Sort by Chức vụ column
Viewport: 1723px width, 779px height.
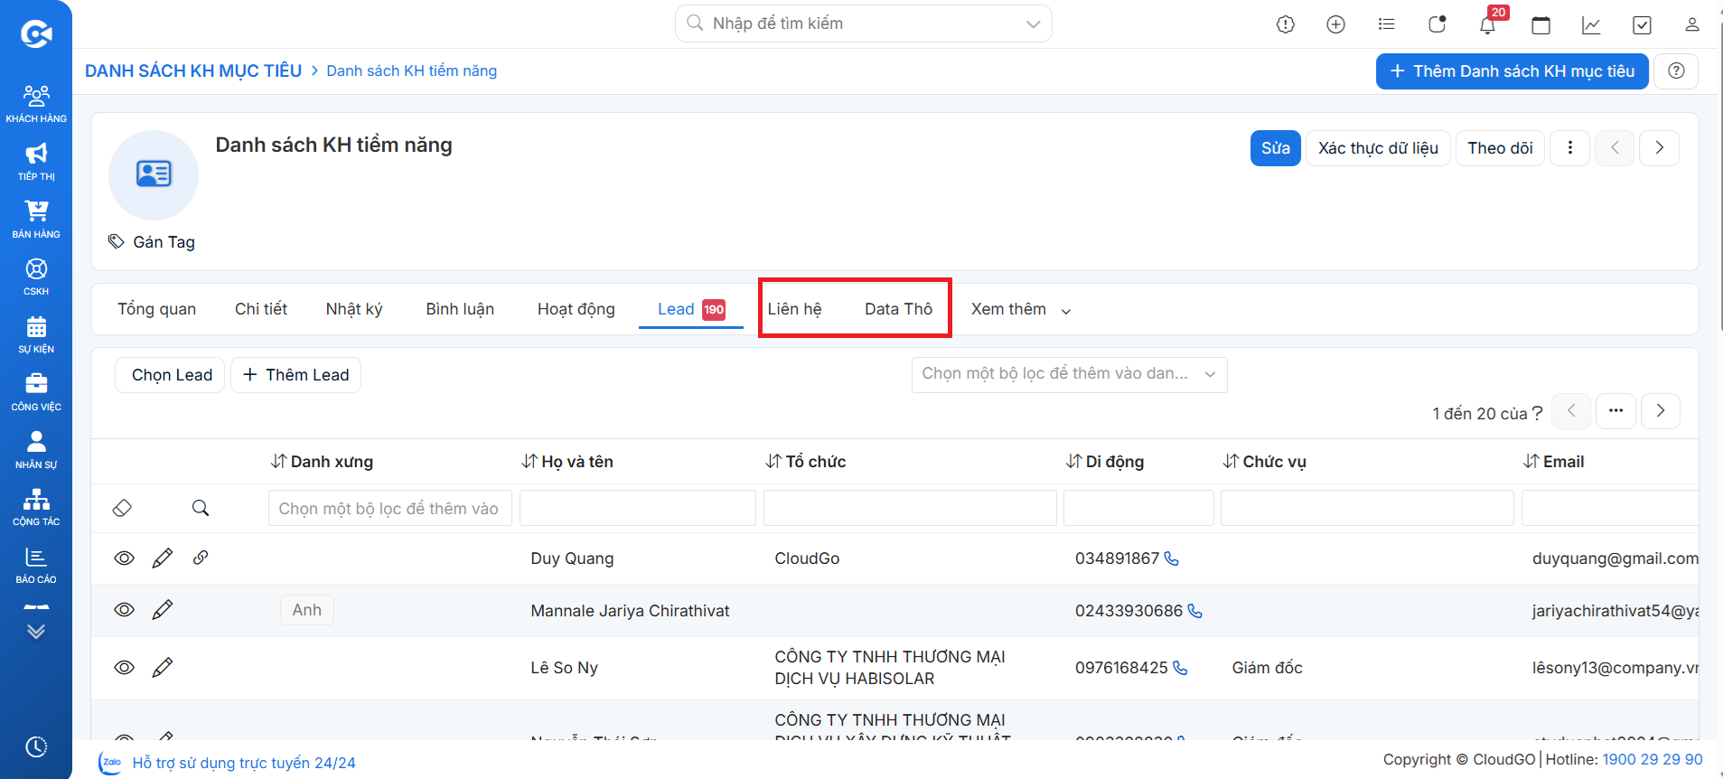pos(1265,462)
